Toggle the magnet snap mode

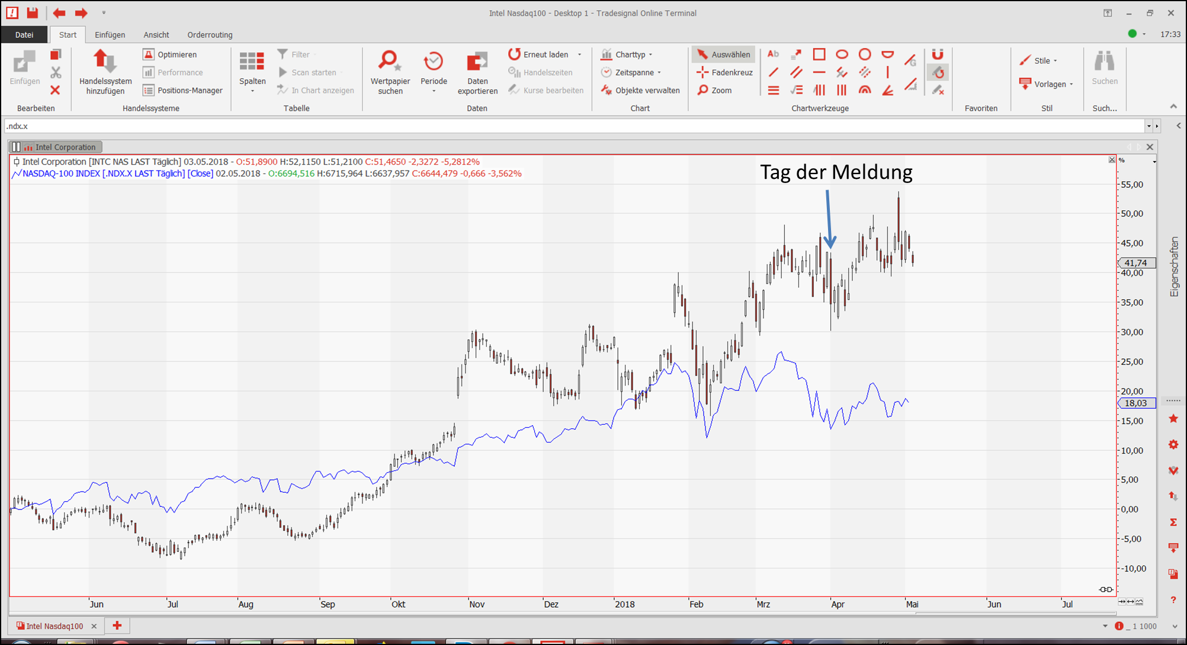[937, 54]
